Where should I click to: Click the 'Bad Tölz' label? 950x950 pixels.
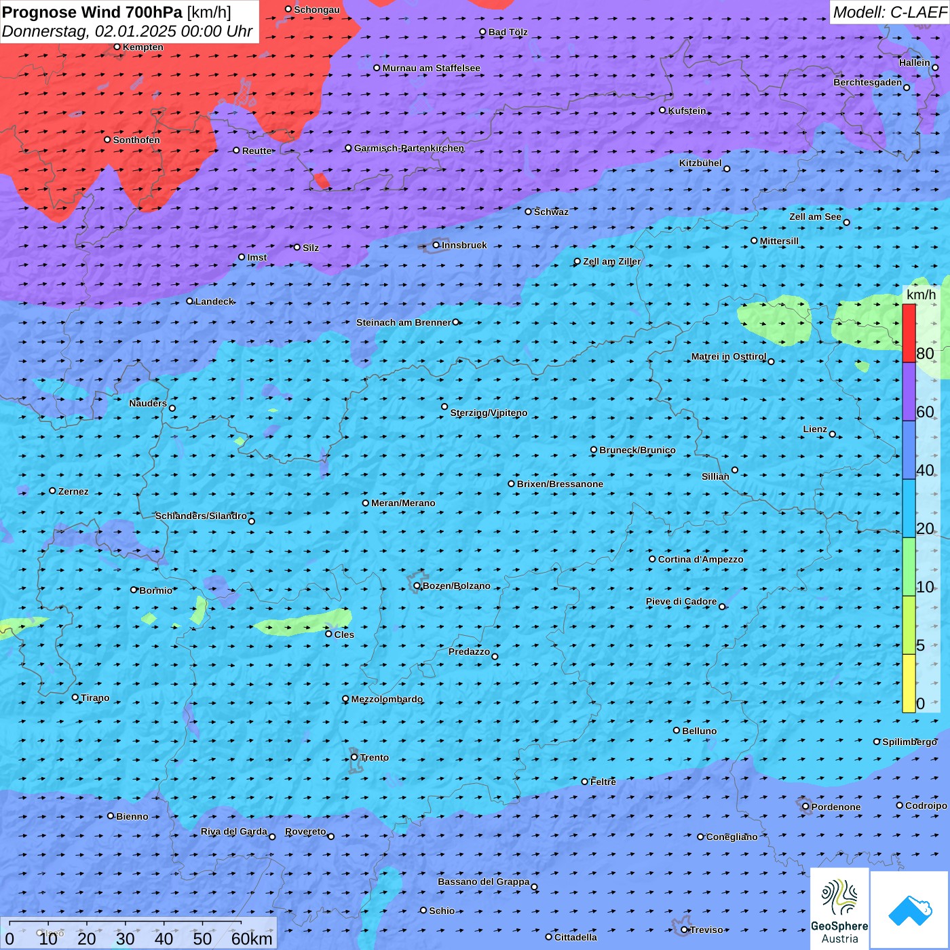coord(508,32)
